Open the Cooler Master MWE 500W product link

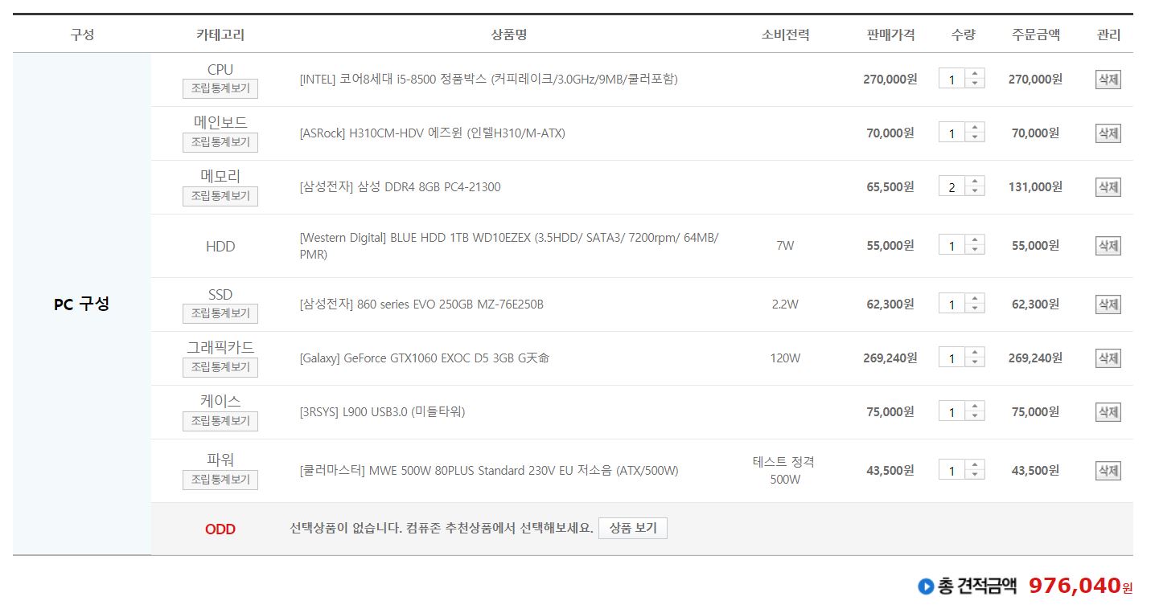(489, 471)
